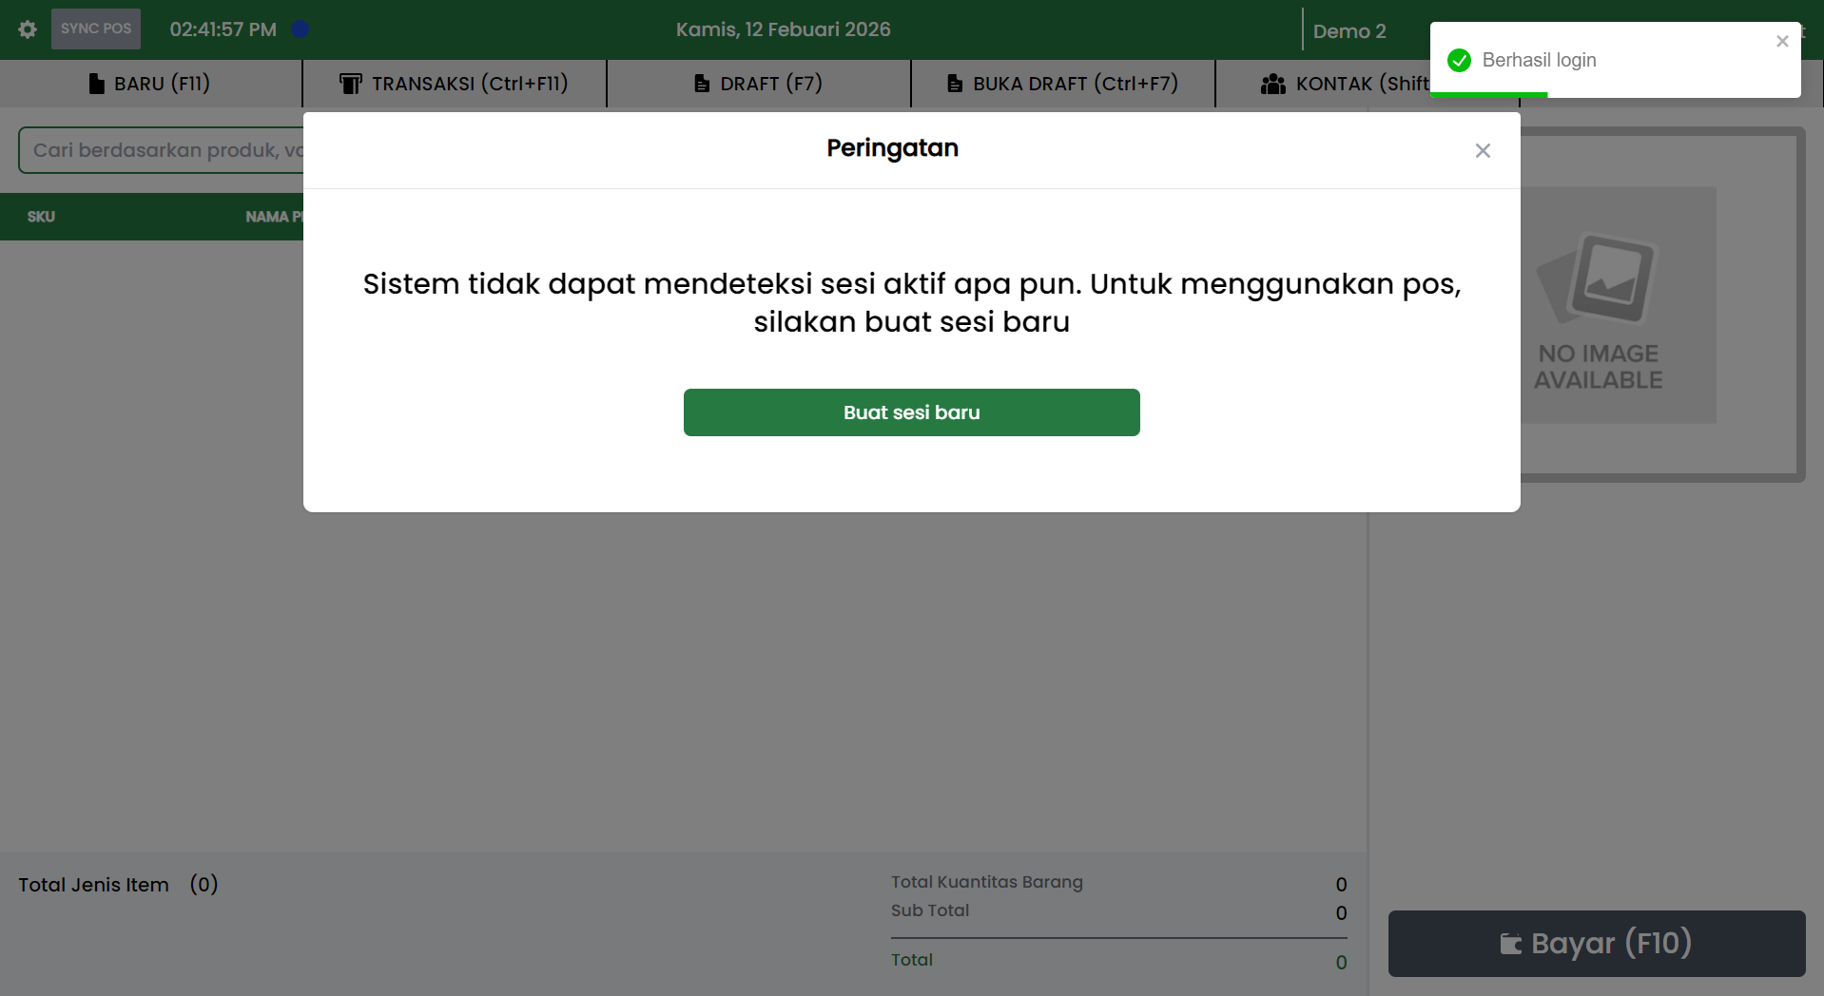Click the green success checkmark icon

point(1459,61)
